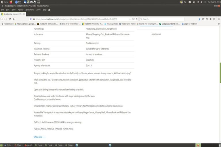This screenshot has width=221, height=147.
Task: Open the History menu
Action: (20, 9)
